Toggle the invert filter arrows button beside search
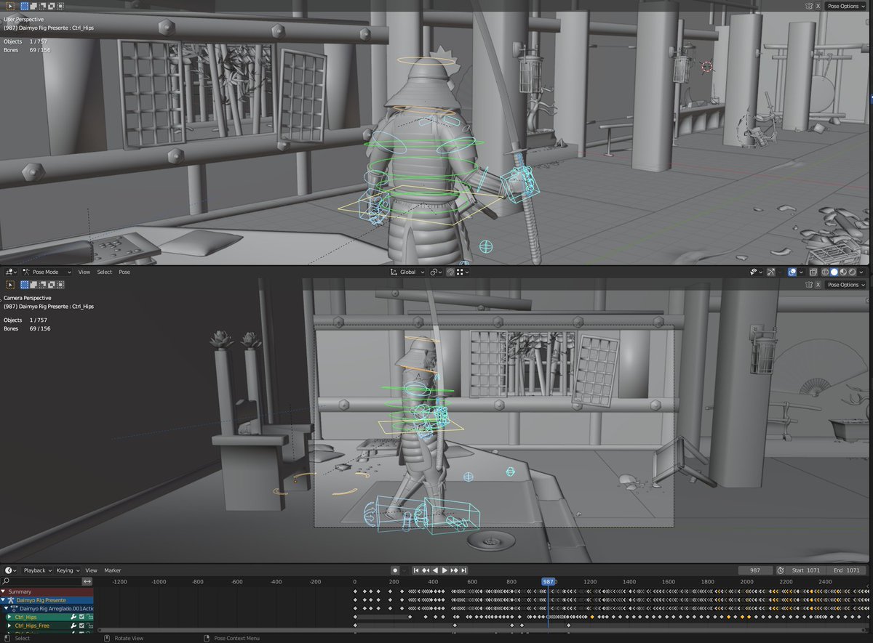 (87, 581)
